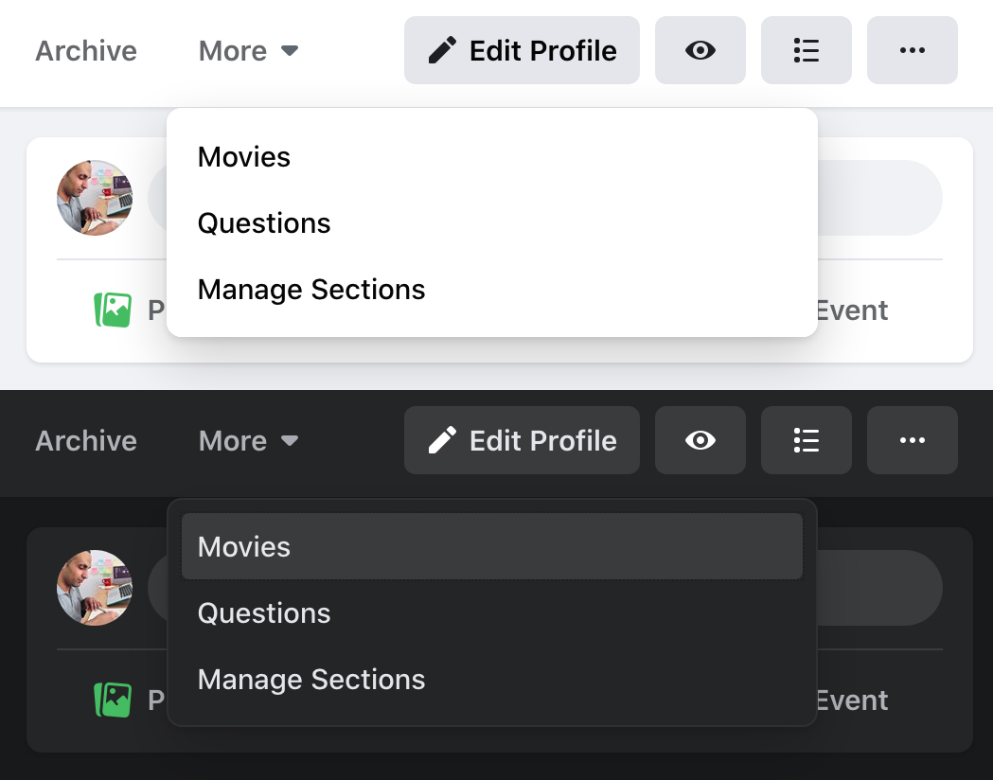Screen dimensions: 993x780
Task: Click the eye View As icon in dark theme
Action: pyautogui.click(x=700, y=440)
